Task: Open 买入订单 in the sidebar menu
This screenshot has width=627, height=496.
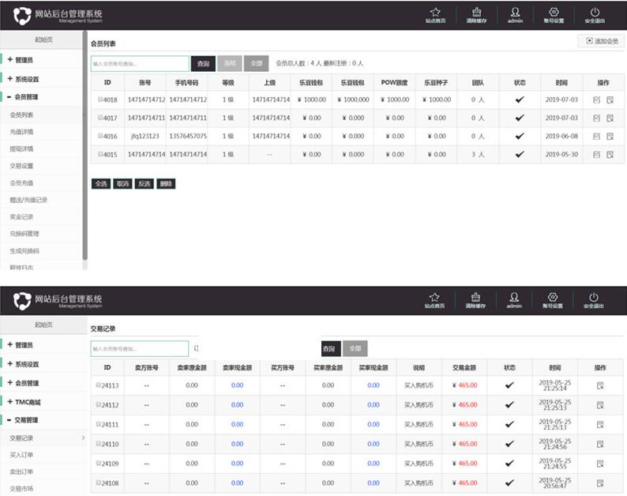Action: (x=21, y=455)
